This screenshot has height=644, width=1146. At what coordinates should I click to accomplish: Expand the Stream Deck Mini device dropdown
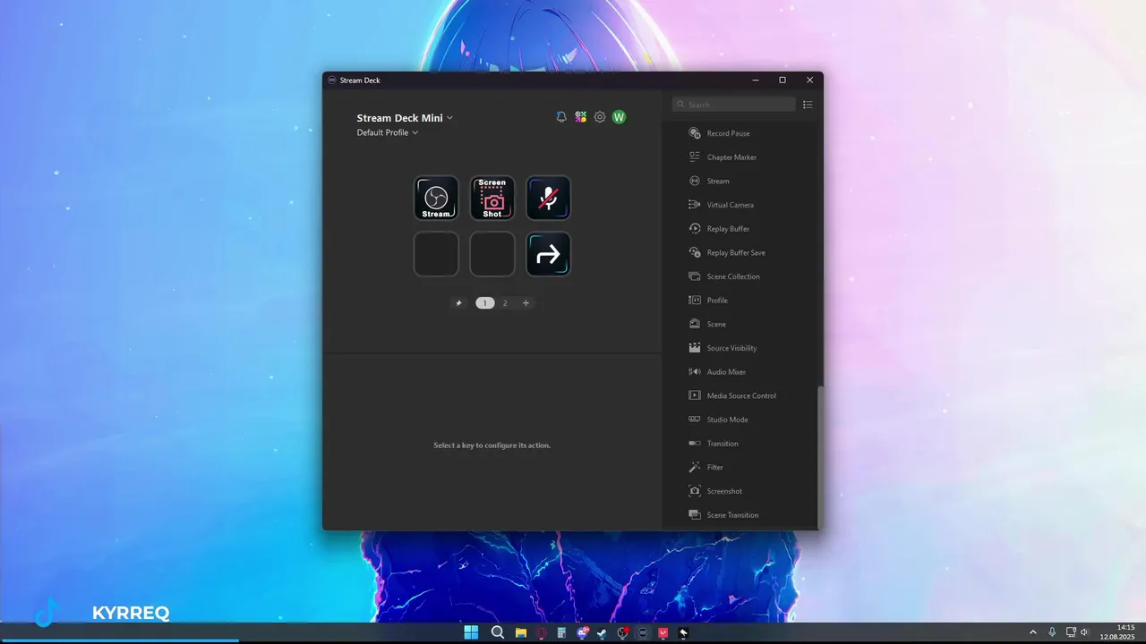[x=405, y=118]
